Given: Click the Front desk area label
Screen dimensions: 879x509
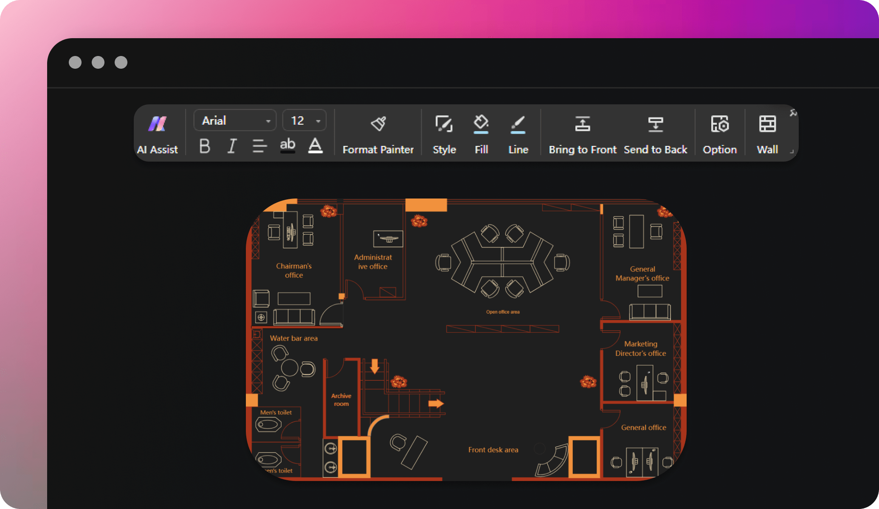Looking at the screenshot, I should pyautogui.click(x=493, y=450).
